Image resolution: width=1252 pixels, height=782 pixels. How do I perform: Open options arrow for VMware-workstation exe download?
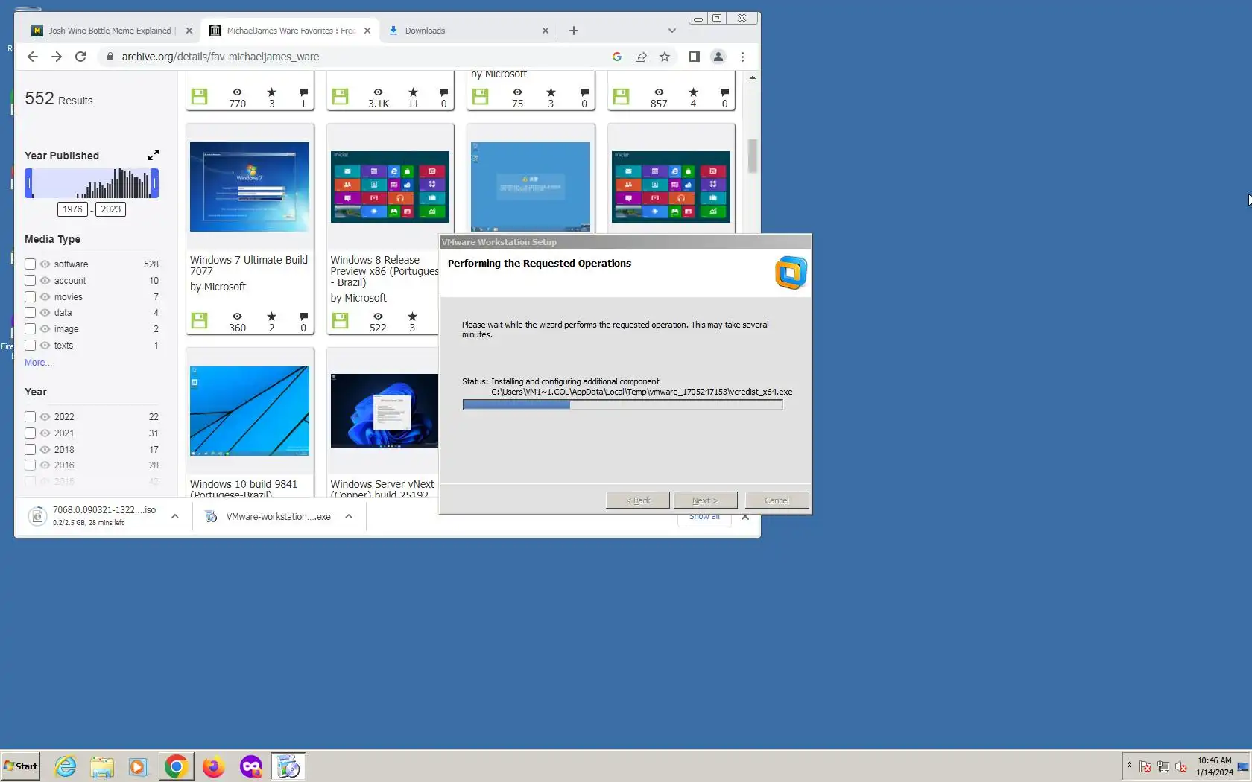(x=349, y=516)
